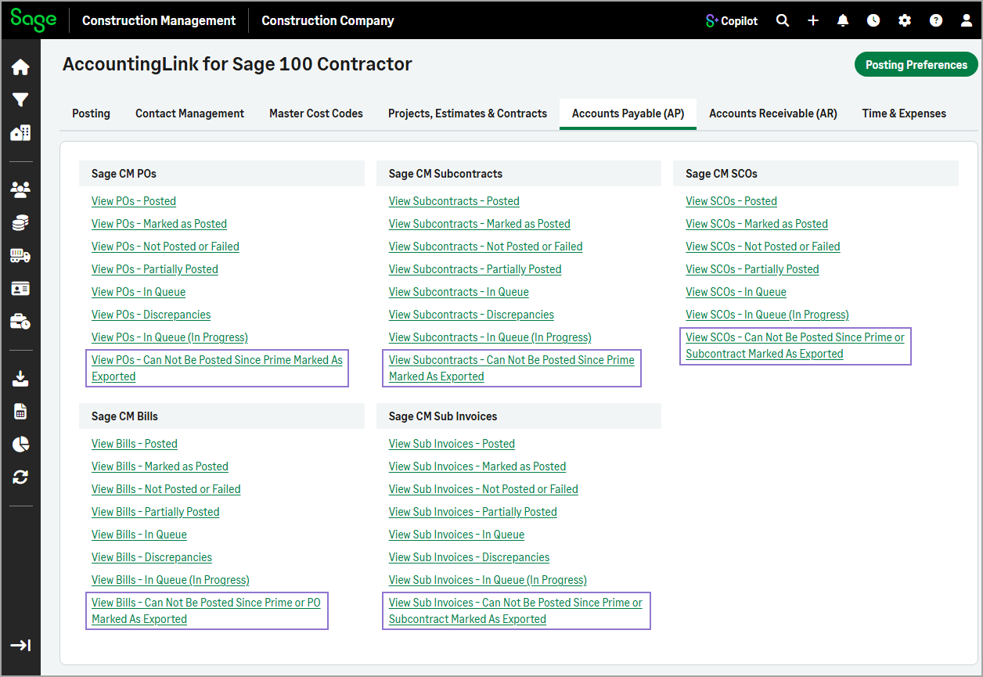This screenshot has height=677, width=983.
Task: Open View Bills - Discrepancies link
Action: coord(152,557)
